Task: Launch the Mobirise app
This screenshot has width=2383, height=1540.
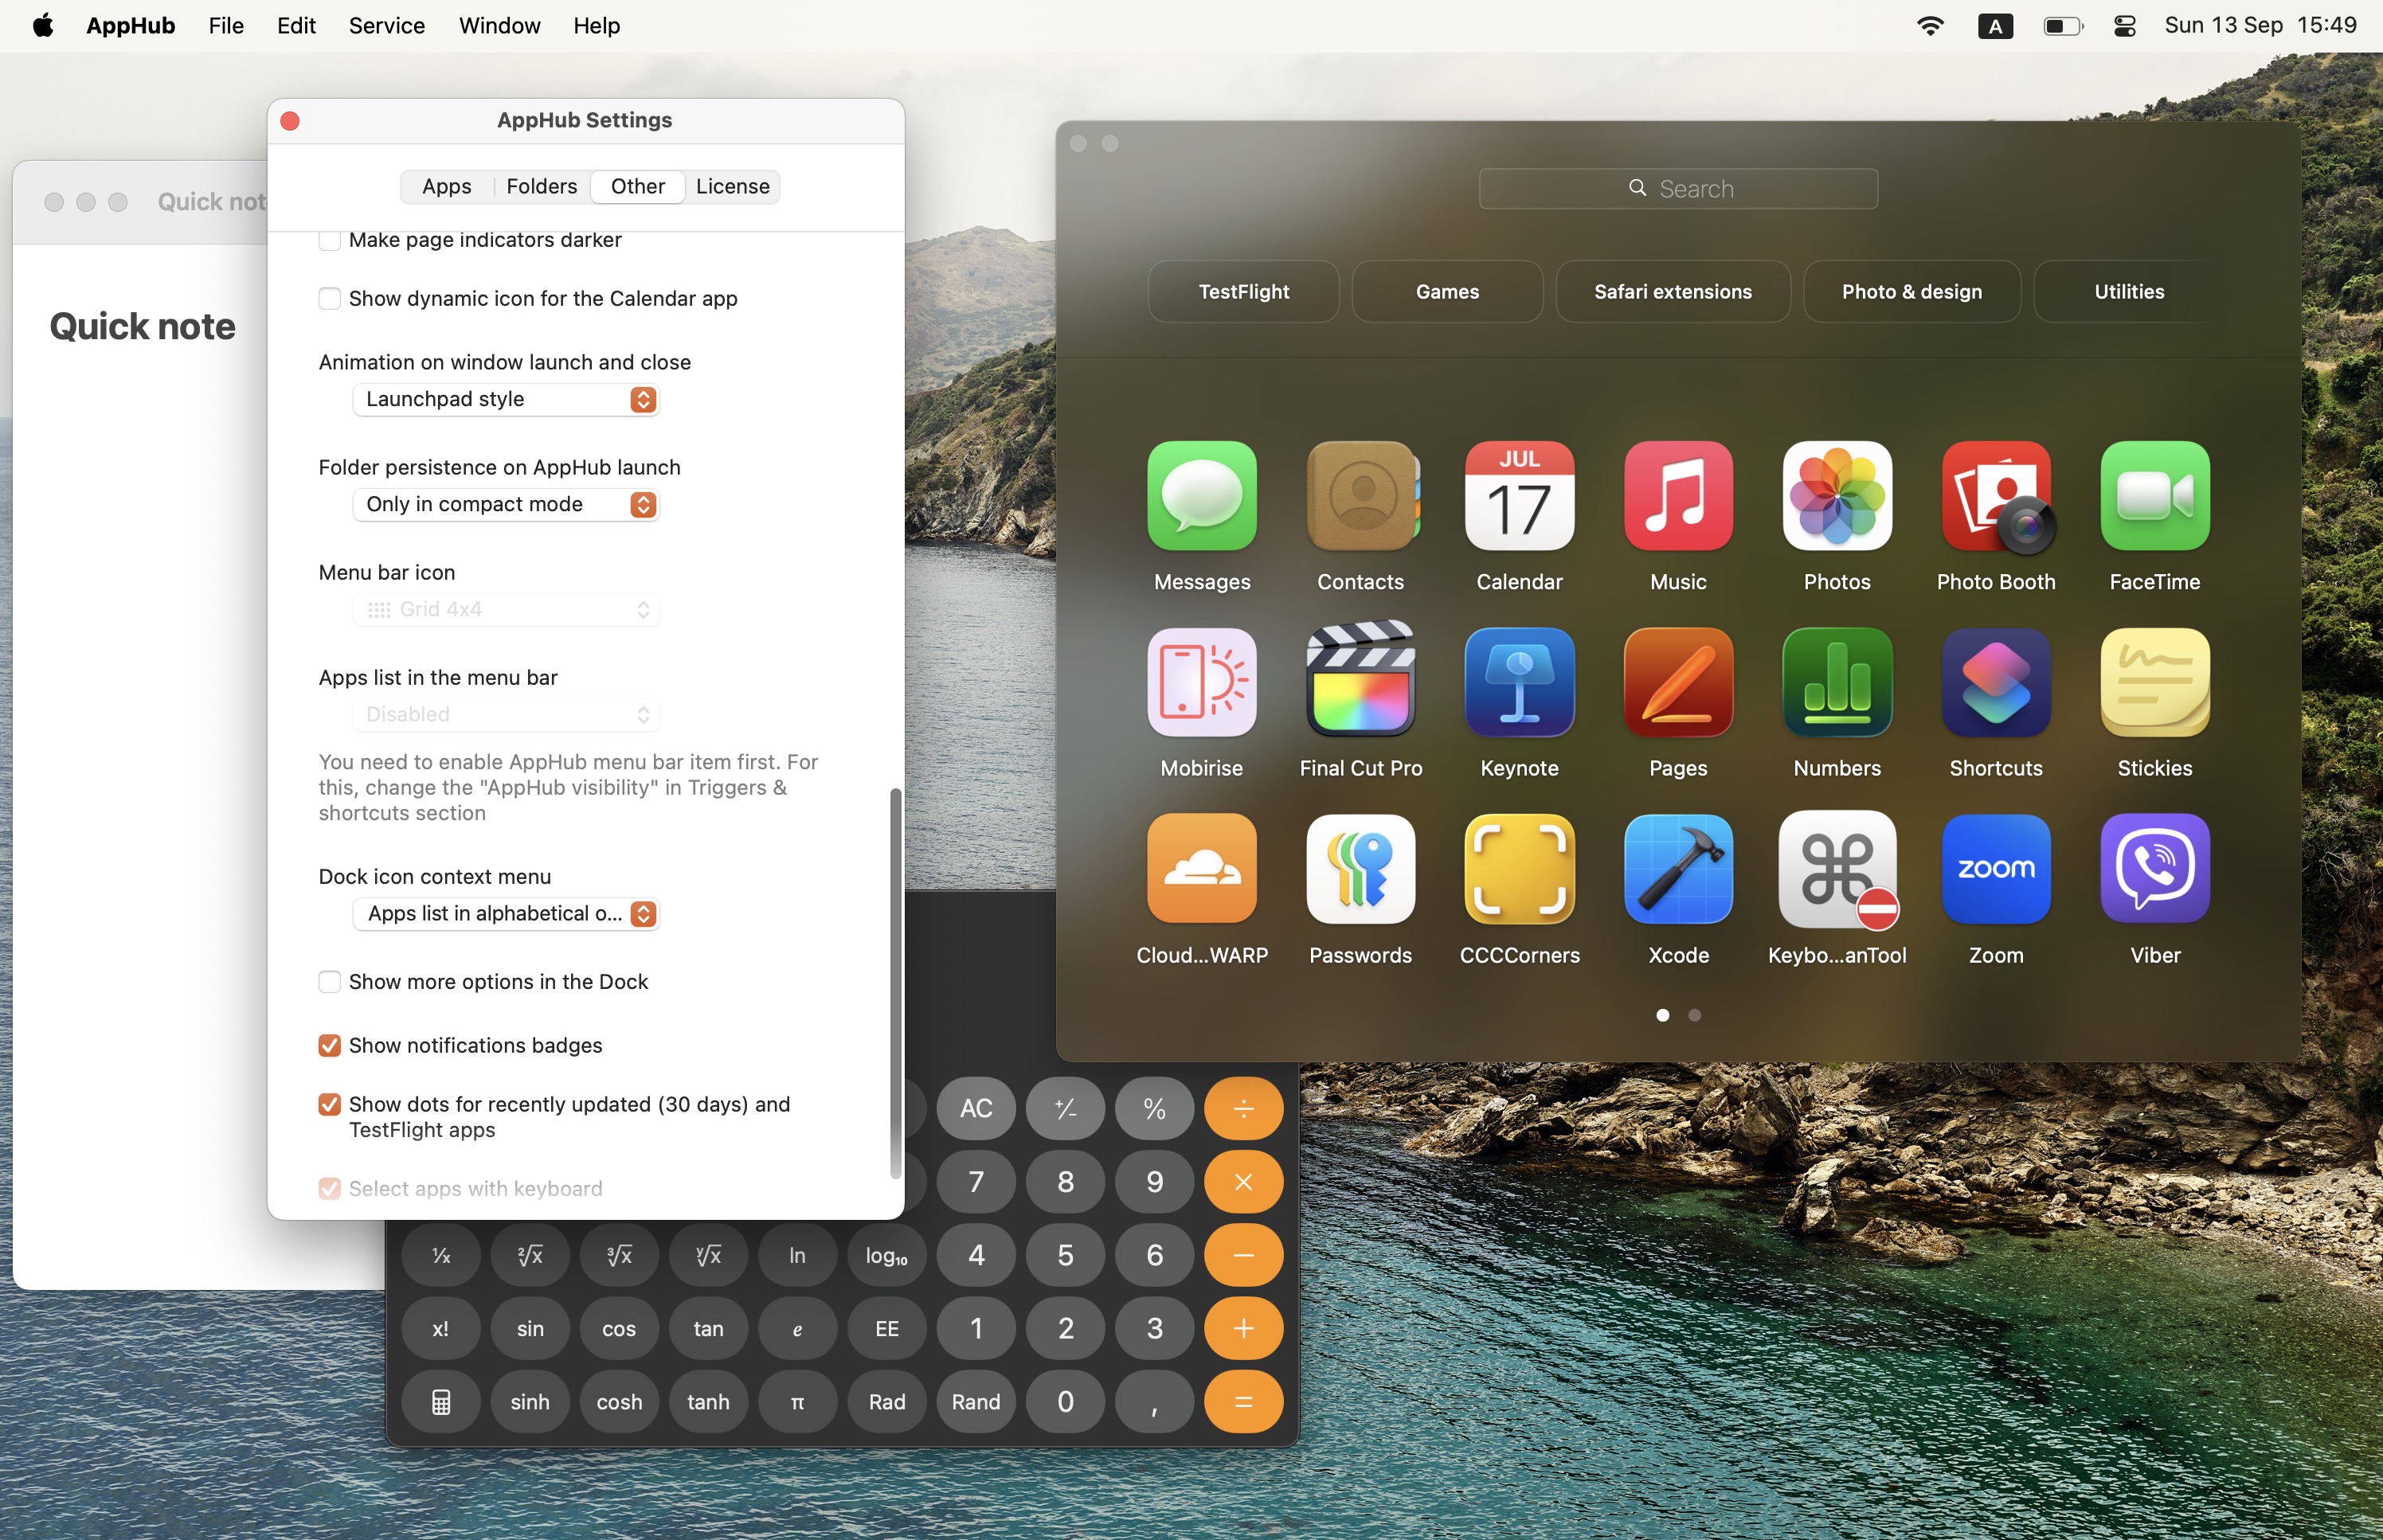Action: tap(1202, 683)
